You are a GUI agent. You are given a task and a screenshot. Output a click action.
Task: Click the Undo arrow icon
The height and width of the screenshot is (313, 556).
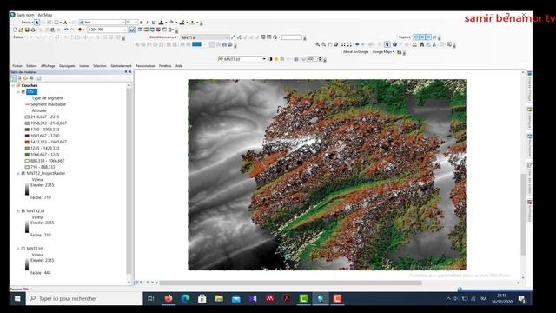coord(66,30)
